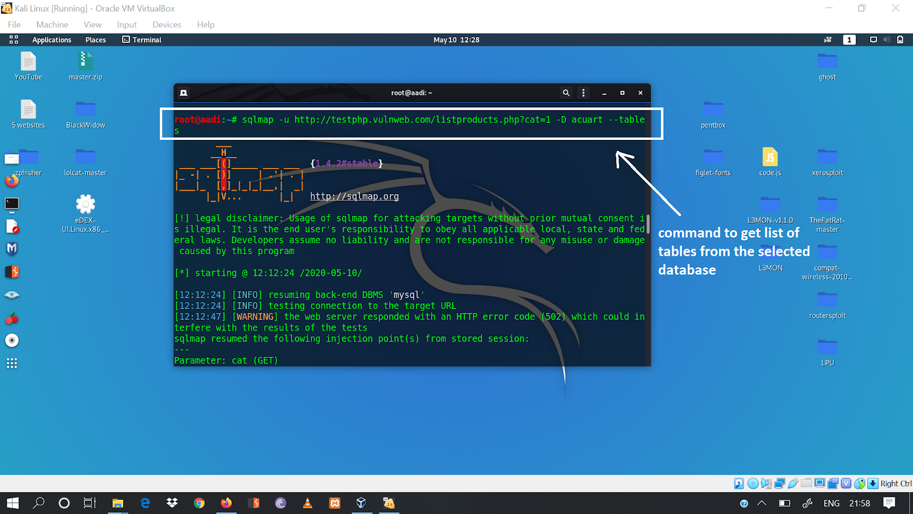This screenshot has width=913, height=514.
Task: Click the VirtualBox recording indicator
Action: point(833,484)
